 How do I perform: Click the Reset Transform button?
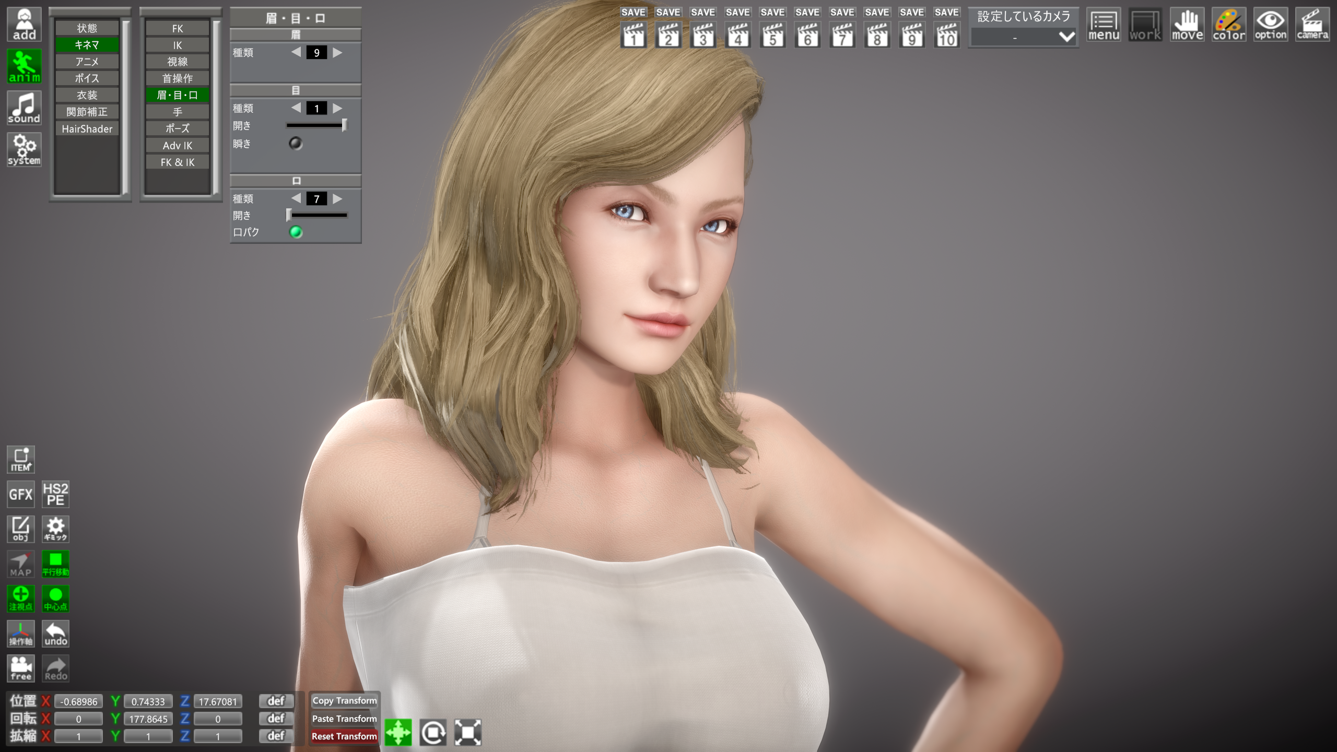click(x=344, y=736)
